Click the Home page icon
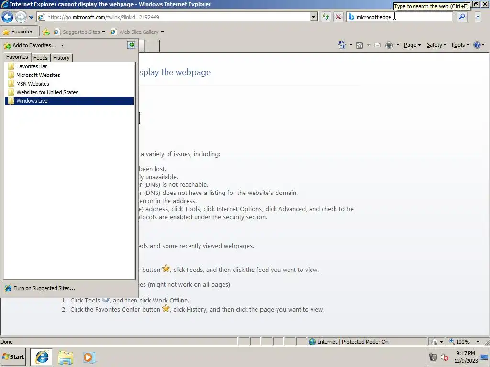 (342, 45)
